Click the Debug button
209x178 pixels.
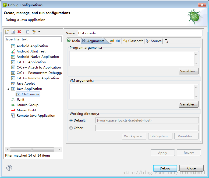coord(165,168)
